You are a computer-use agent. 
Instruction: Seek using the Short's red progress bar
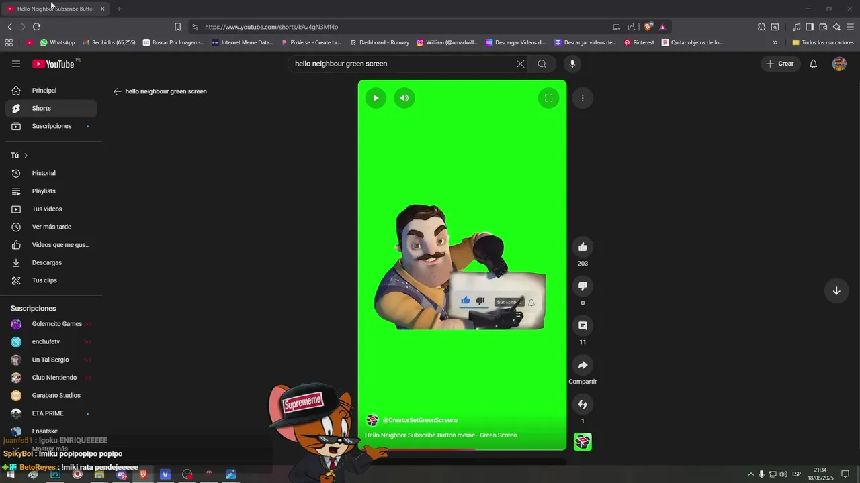tap(462, 449)
